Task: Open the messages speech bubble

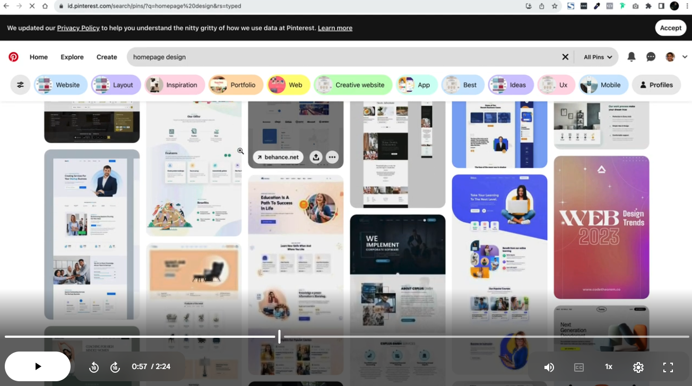Action: tap(651, 57)
